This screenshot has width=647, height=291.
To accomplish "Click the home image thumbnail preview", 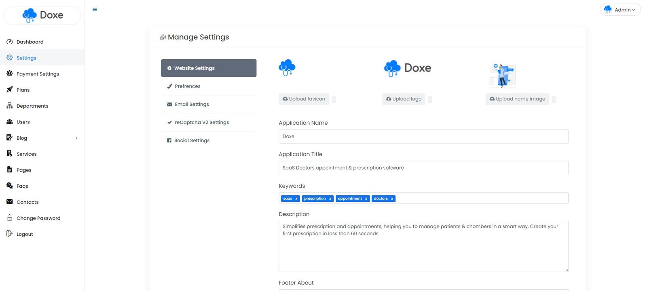I will [503, 75].
